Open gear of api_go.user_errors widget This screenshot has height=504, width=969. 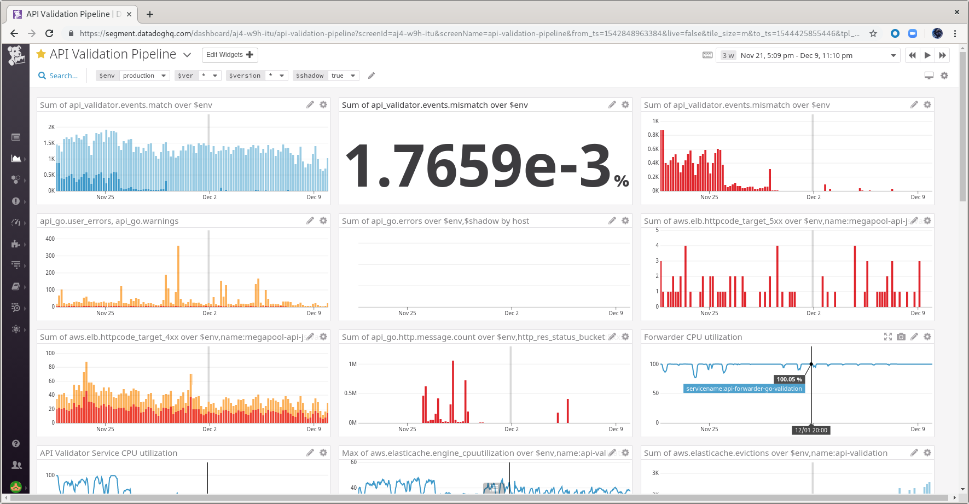point(323,221)
